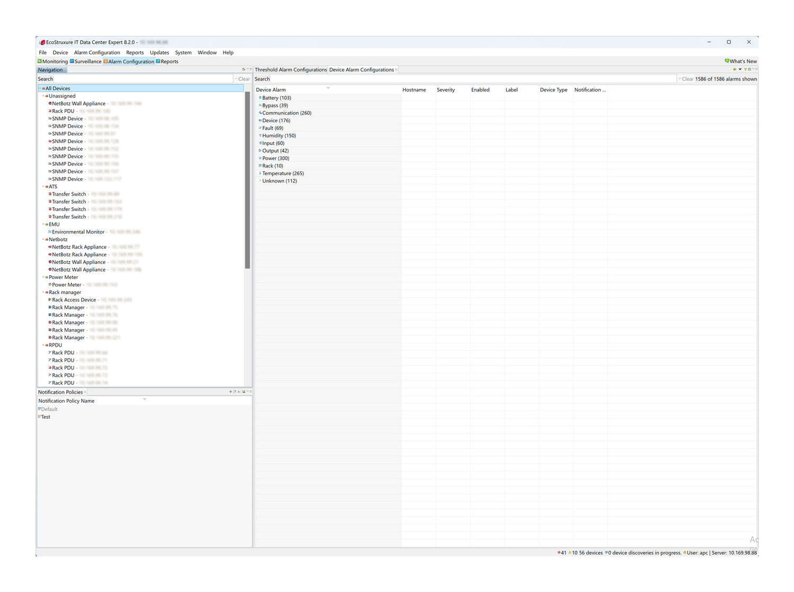This screenshot has width=794, height=592.
Task: Maximize the Notification Policies panel
Action: tap(251, 392)
